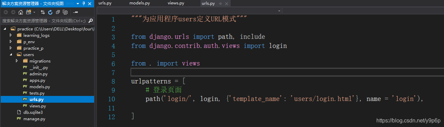Click the PY icon beside apps.py

pos(25,80)
